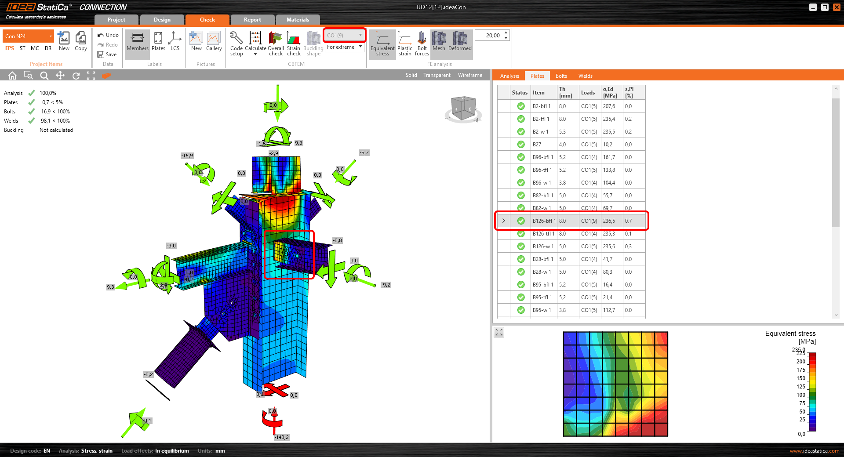Decrease the deformation scale value

(506, 38)
